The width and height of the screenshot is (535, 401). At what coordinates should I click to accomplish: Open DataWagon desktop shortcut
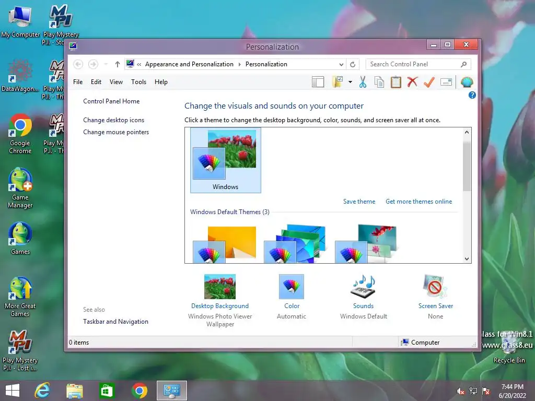[x=20, y=76]
